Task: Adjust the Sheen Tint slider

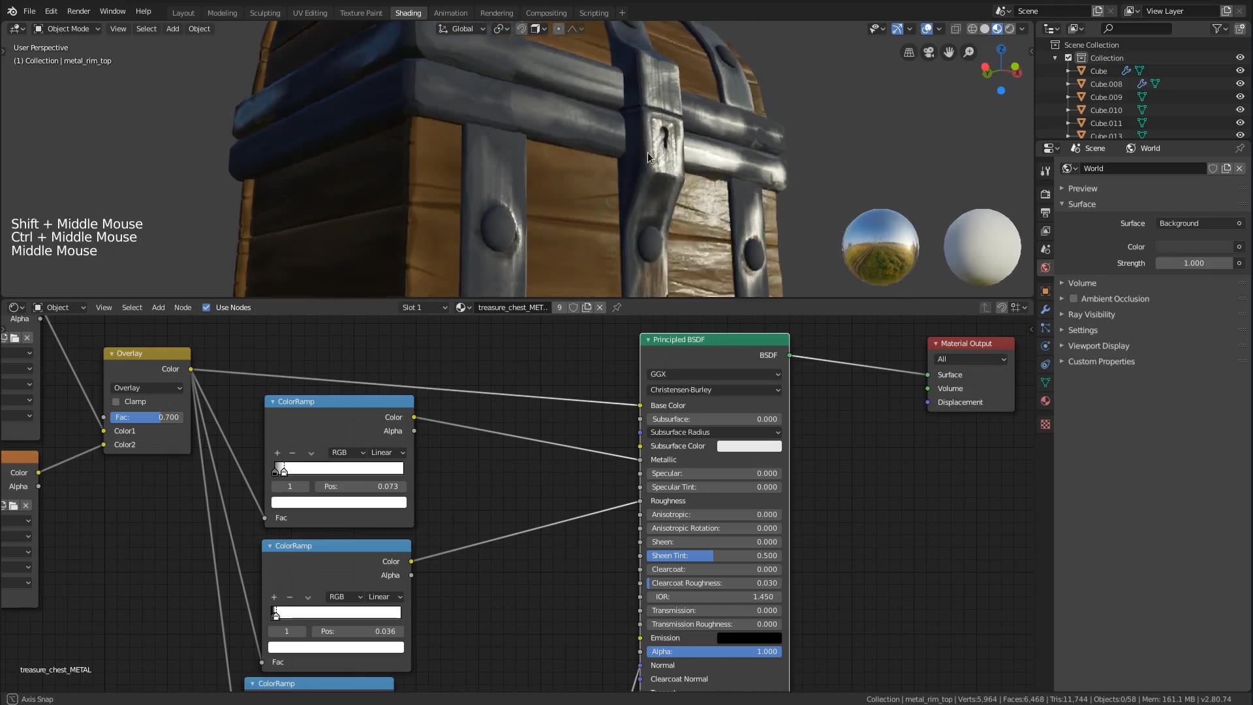Action: click(714, 556)
